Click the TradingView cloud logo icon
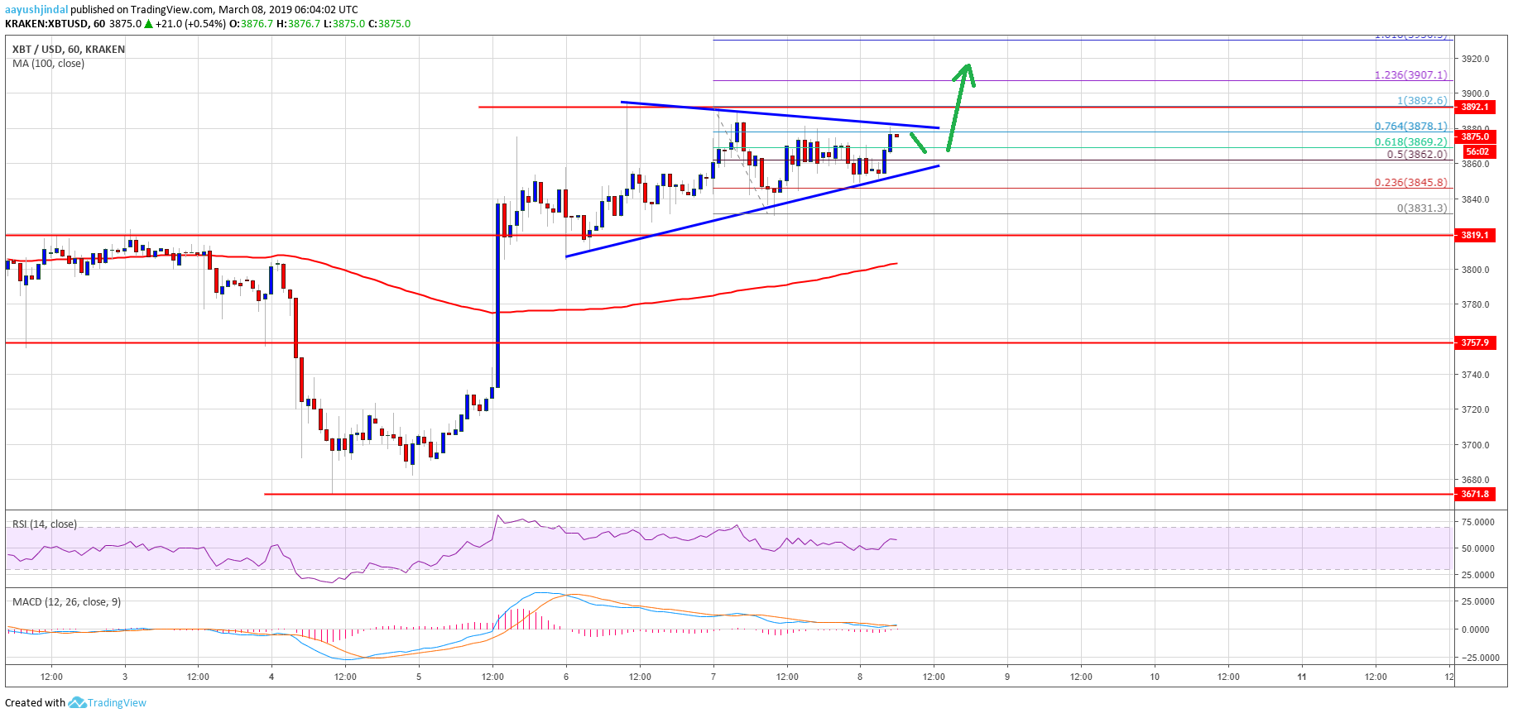 point(77,702)
